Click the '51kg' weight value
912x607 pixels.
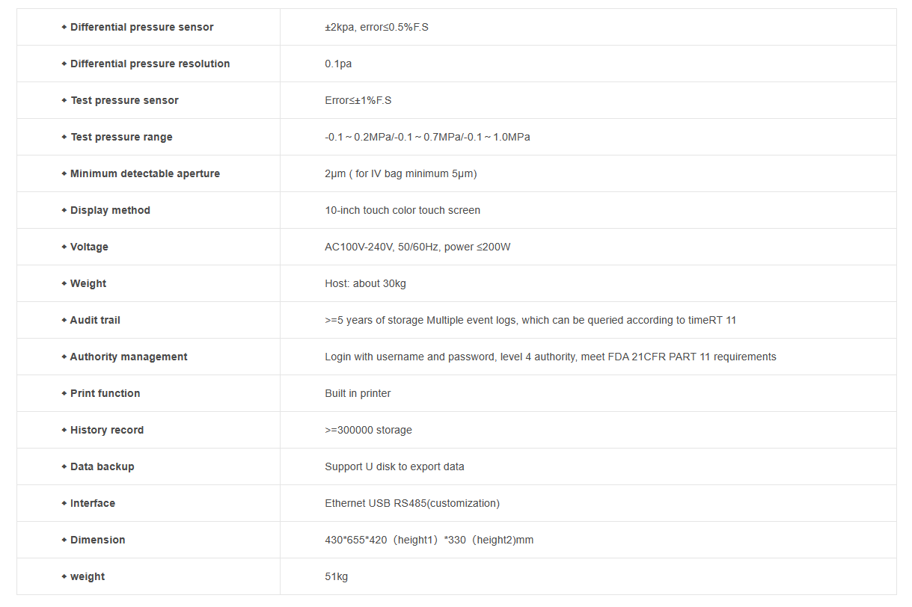pyautogui.click(x=336, y=576)
